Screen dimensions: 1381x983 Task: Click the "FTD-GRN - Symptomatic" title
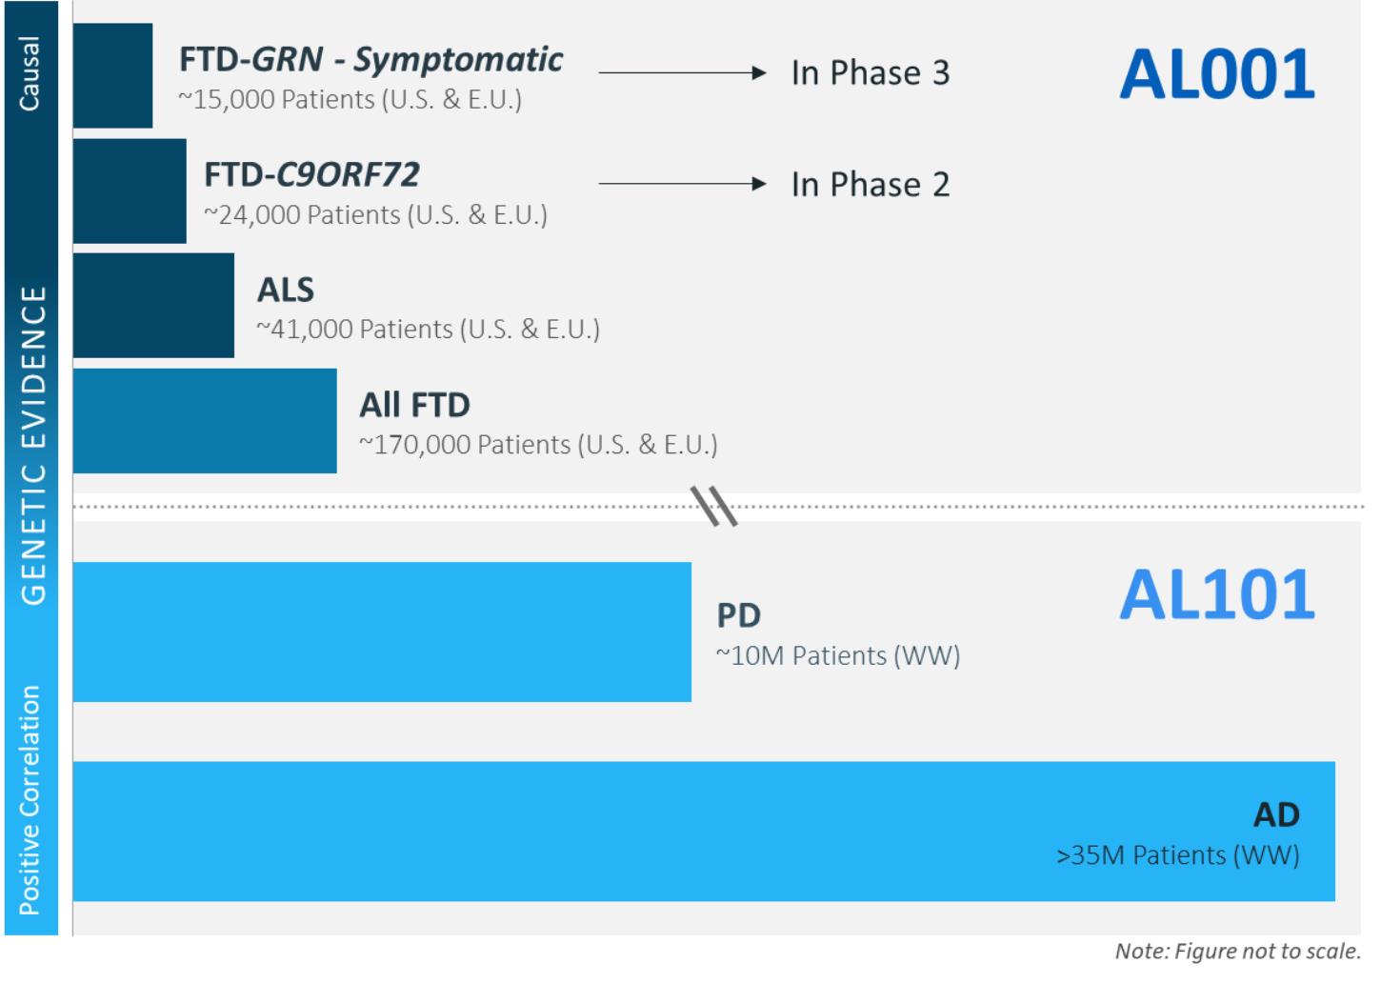pyautogui.click(x=370, y=60)
